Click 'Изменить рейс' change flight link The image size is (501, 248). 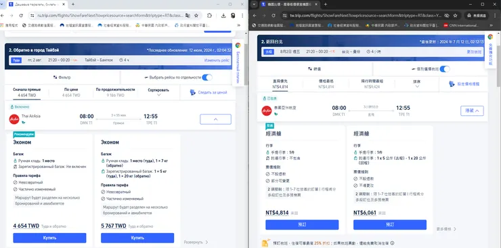[x=217, y=60]
